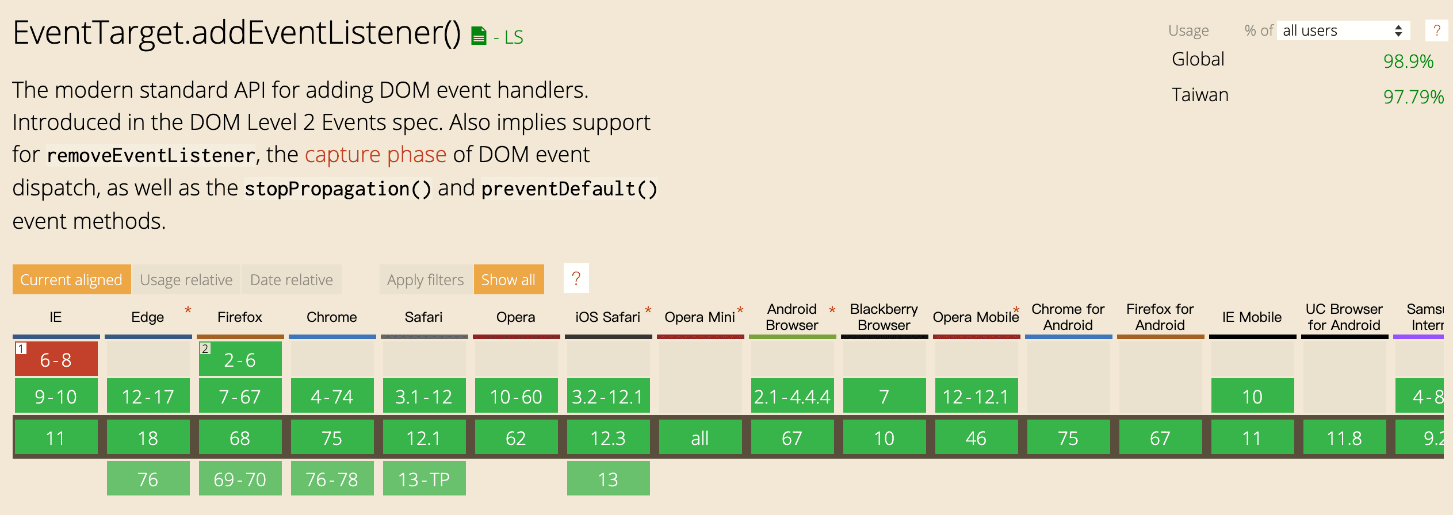Switch to Current aligned view

71,280
